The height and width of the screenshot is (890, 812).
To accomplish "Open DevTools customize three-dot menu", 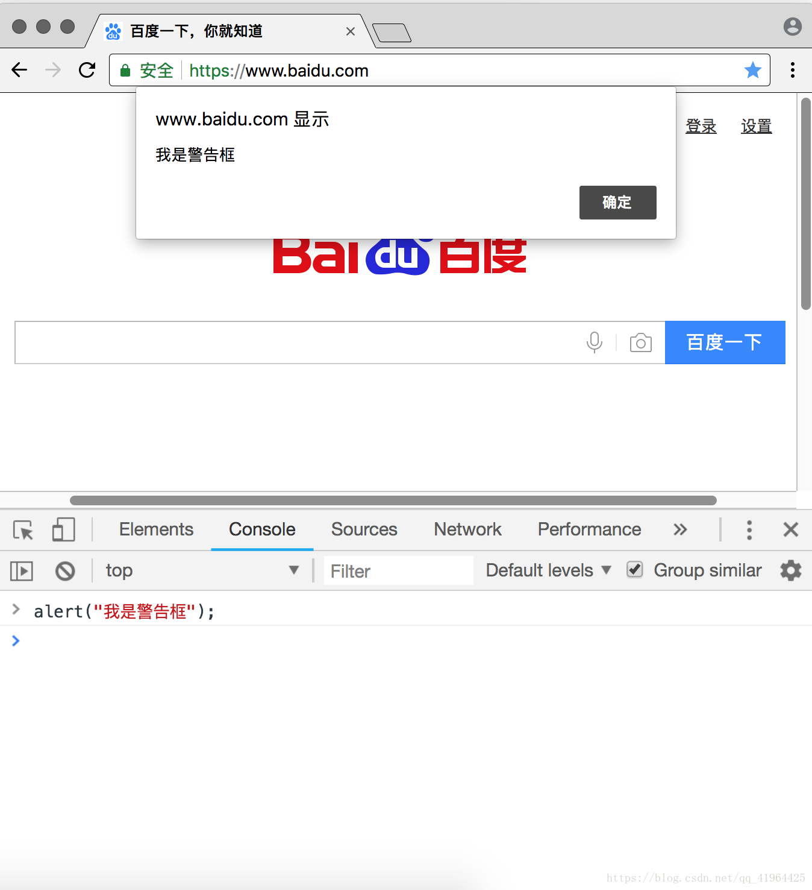I will click(749, 529).
